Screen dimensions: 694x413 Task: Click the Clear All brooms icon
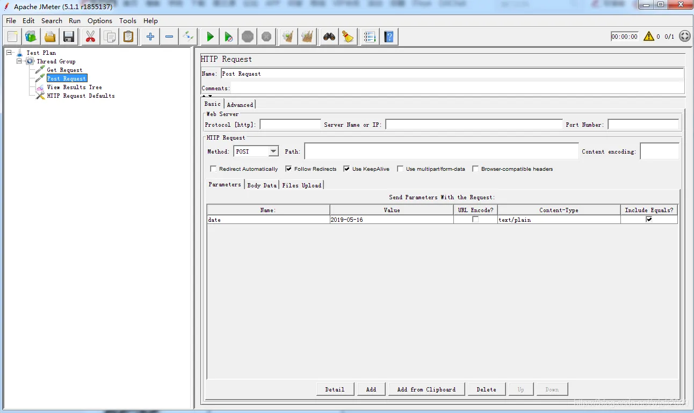307,37
